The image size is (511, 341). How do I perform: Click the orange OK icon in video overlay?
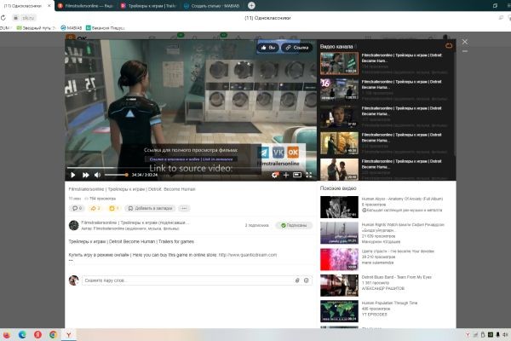[293, 153]
